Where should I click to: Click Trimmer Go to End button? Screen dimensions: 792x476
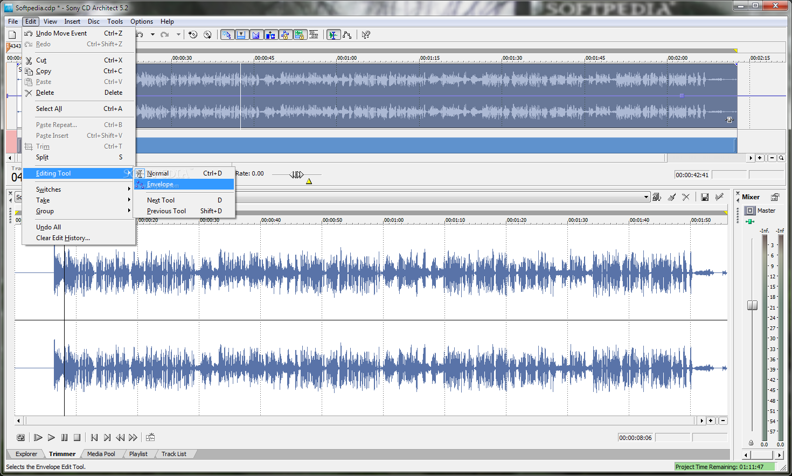click(107, 438)
